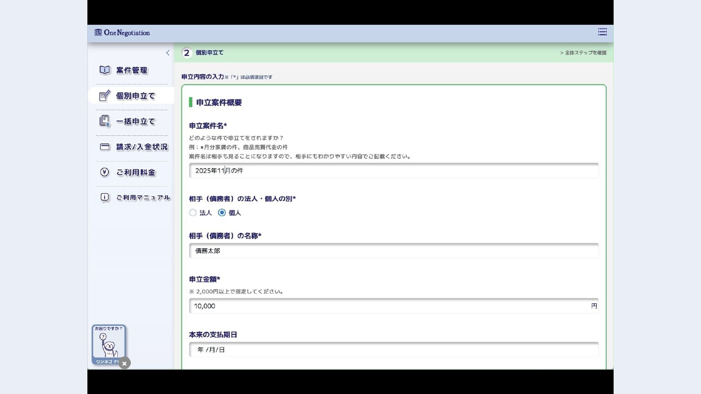701x394 pixels.
Task: Collapse the sidebar with the chevron
Action: pos(168,53)
